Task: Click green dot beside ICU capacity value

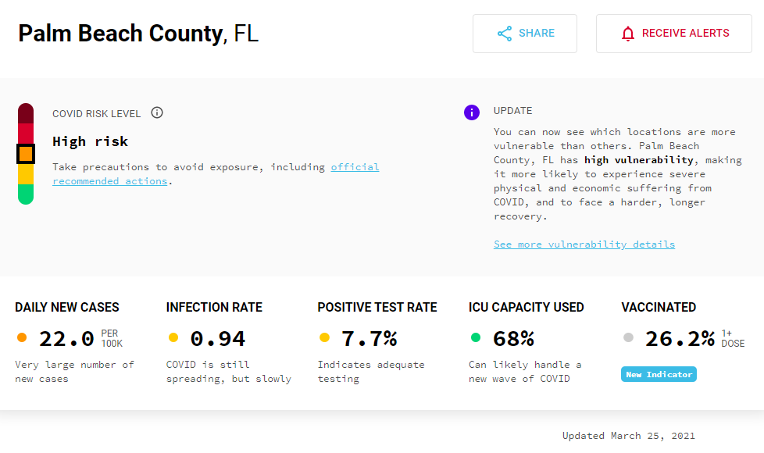Action: pyautogui.click(x=476, y=338)
